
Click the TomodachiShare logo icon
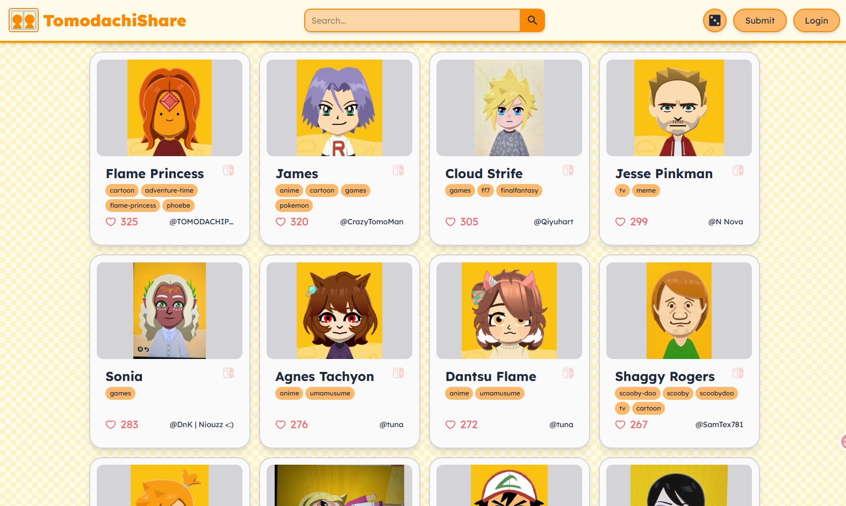pyautogui.click(x=24, y=20)
